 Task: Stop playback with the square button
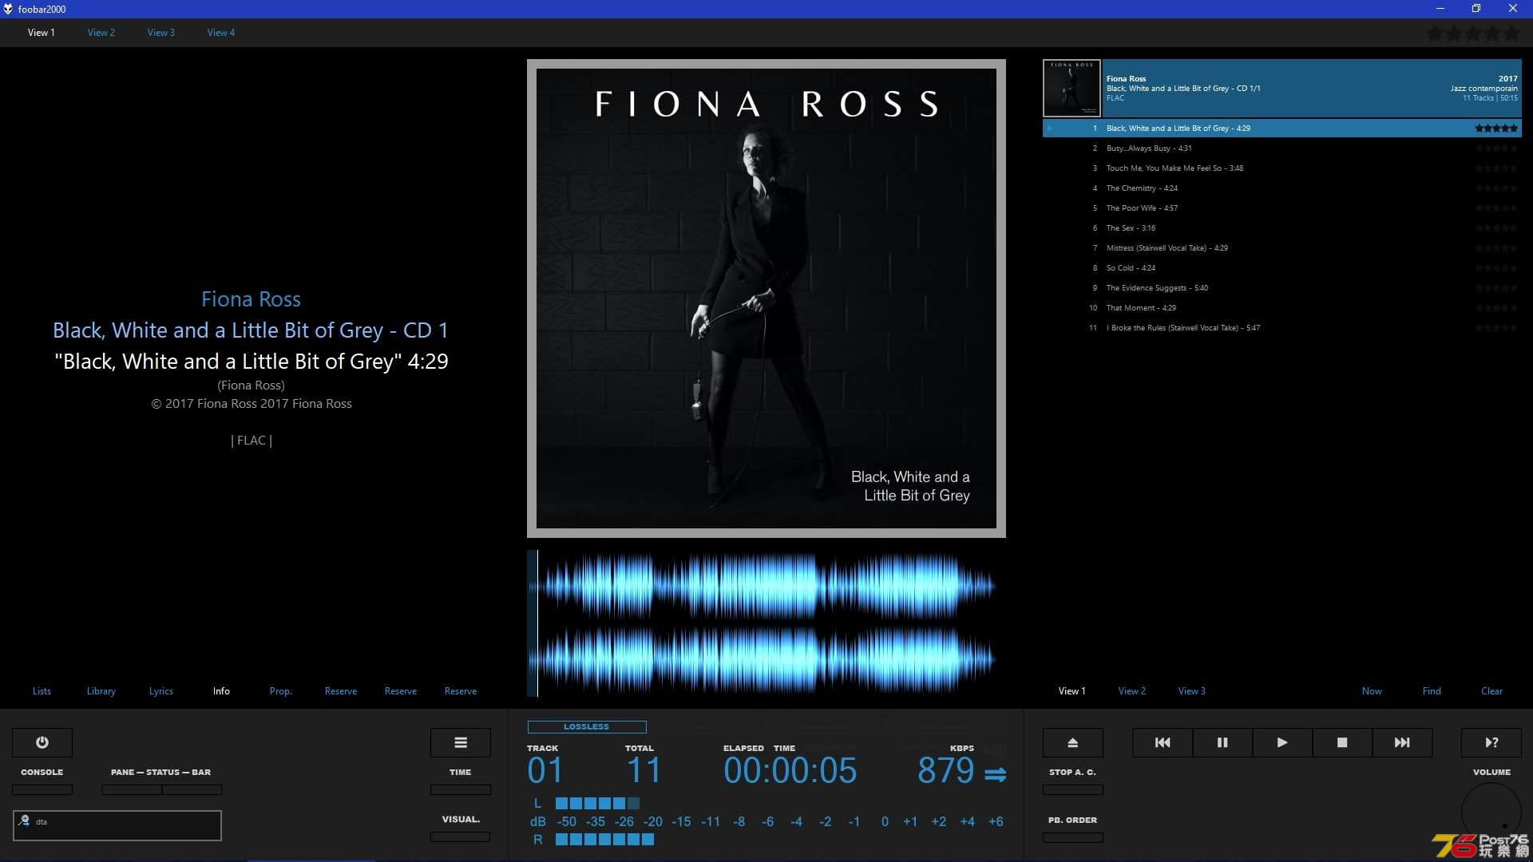point(1342,742)
